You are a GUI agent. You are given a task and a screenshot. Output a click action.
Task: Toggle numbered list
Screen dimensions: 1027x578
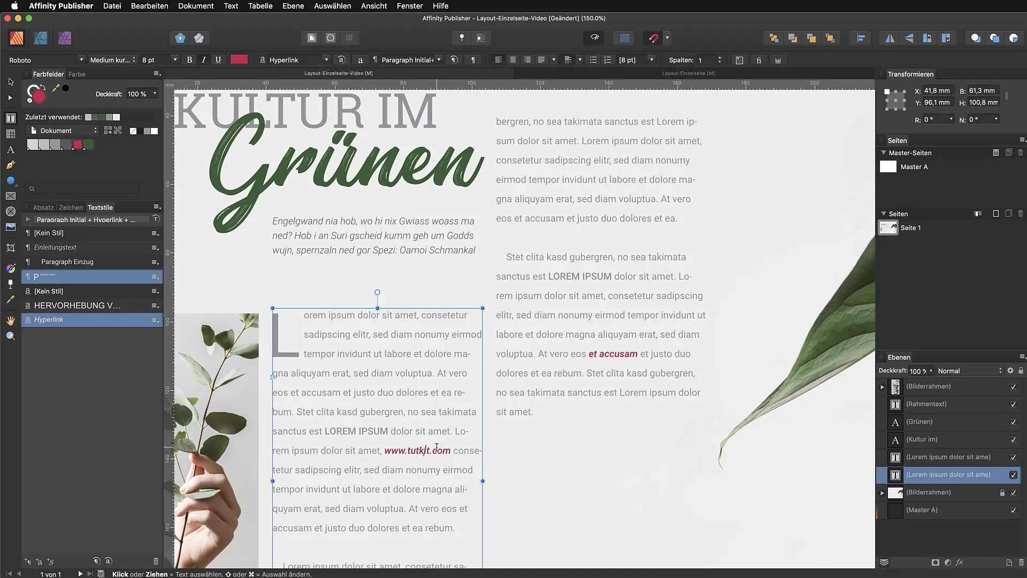point(608,60)
